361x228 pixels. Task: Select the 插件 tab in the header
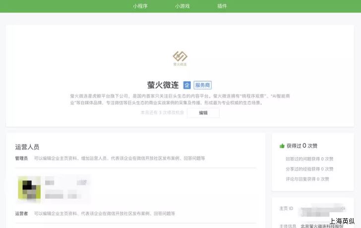tap(222, 6)
